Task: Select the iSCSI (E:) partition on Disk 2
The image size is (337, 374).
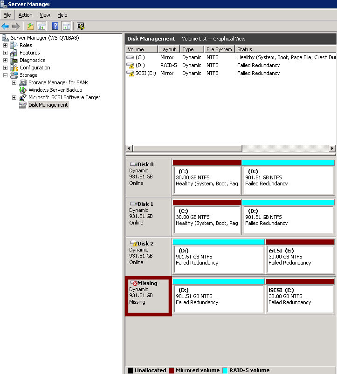Action: pos(300,257)
